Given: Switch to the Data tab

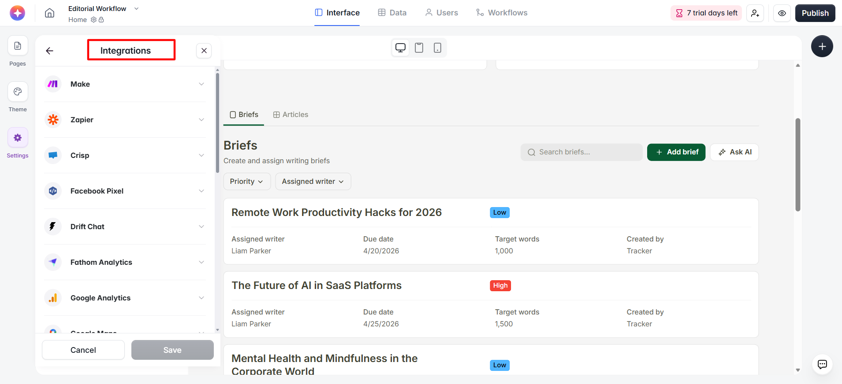Looking at the screenshot, I should point(392,13).
